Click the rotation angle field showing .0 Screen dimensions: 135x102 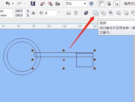point(50,13)
